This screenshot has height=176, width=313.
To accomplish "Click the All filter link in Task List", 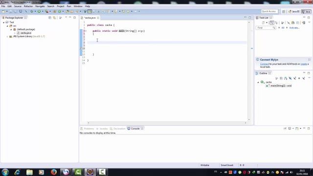I will click(283, 28).
